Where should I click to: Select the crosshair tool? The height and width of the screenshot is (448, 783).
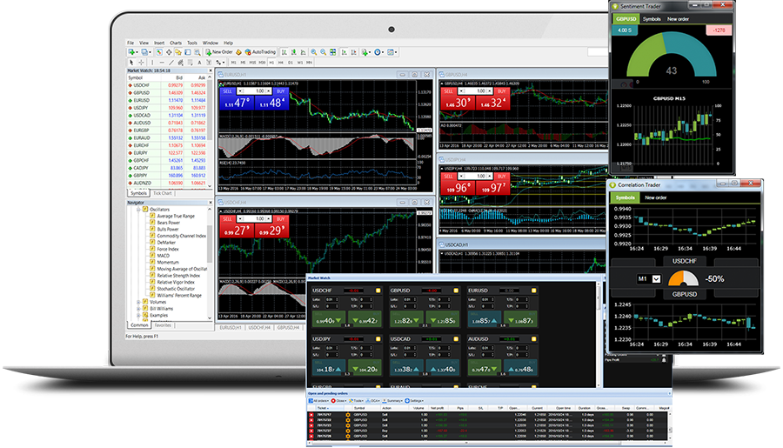(141, 63)
